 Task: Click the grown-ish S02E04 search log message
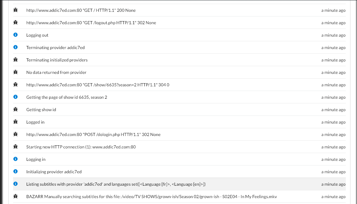[x=151, y=196]
